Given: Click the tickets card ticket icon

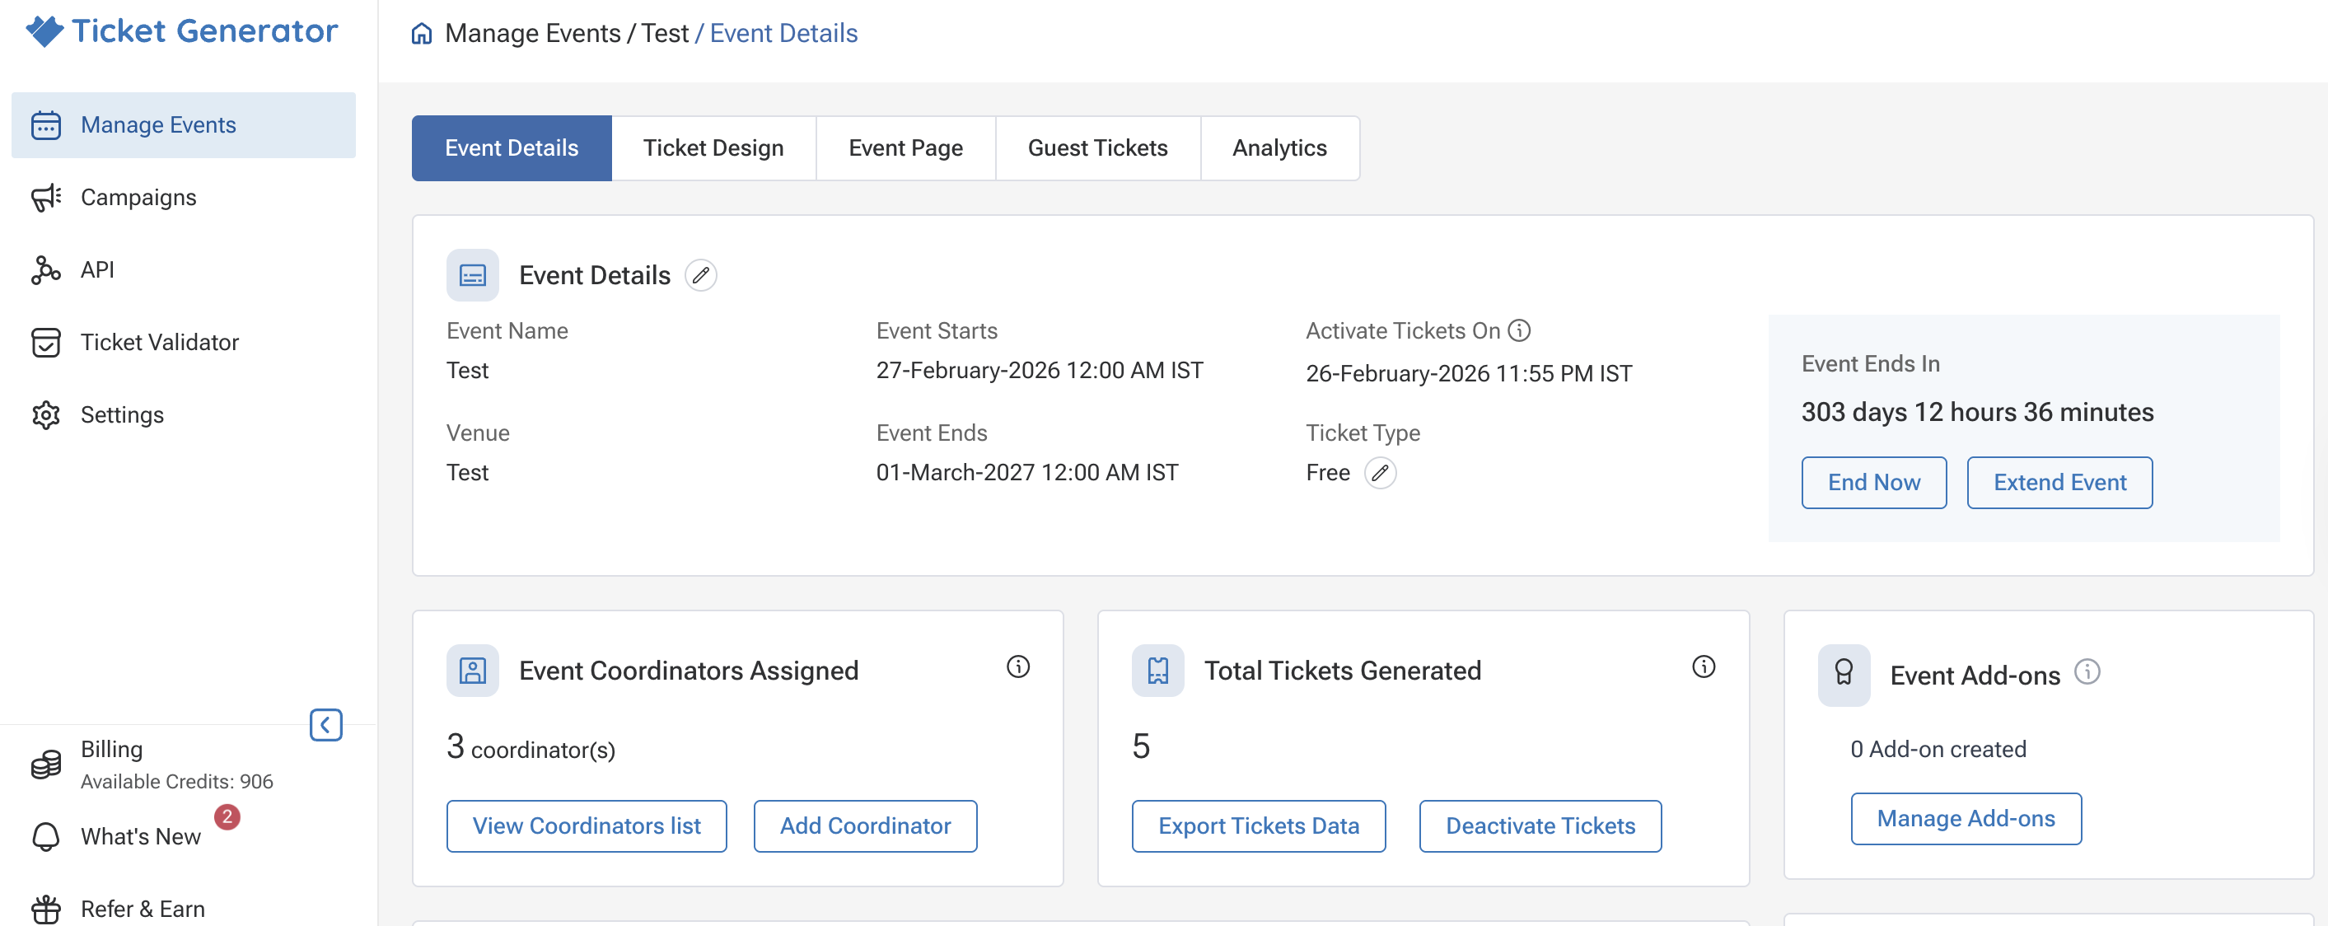Looking at the screenshot, I should pyautogui.click(x=1157, y=671).
